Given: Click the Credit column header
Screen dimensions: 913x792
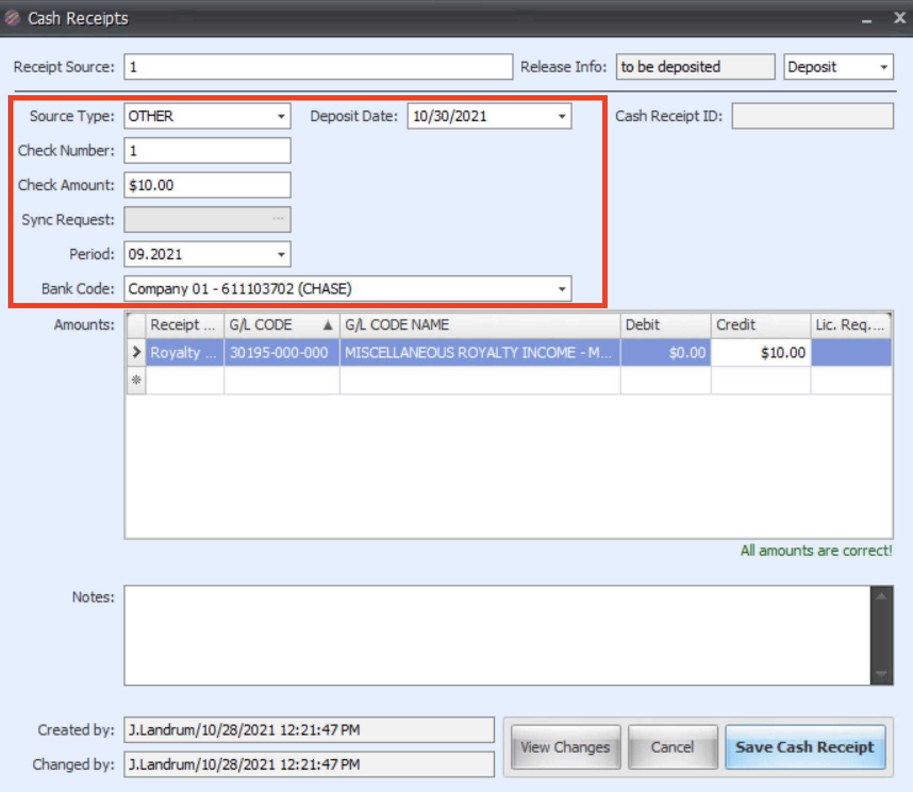Looking at the screenshot, I should click(x=760, y=325).
